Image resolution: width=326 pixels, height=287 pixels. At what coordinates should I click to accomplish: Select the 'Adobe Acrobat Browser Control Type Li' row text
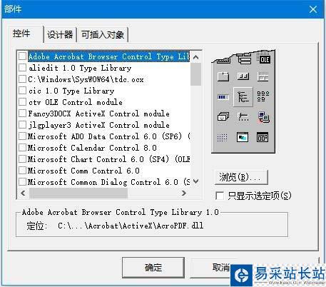coord(108,56)
